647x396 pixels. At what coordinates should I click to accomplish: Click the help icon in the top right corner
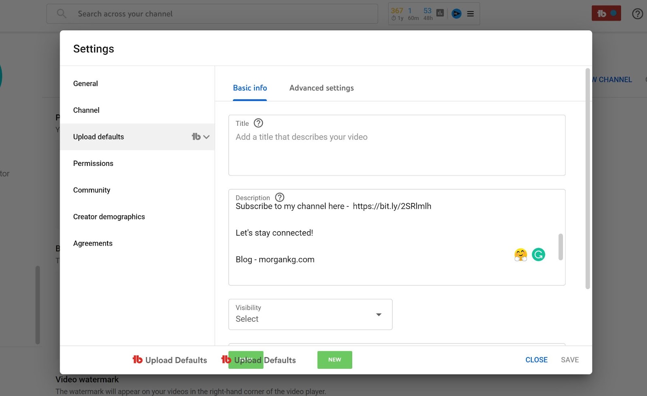tap(637, 14)
